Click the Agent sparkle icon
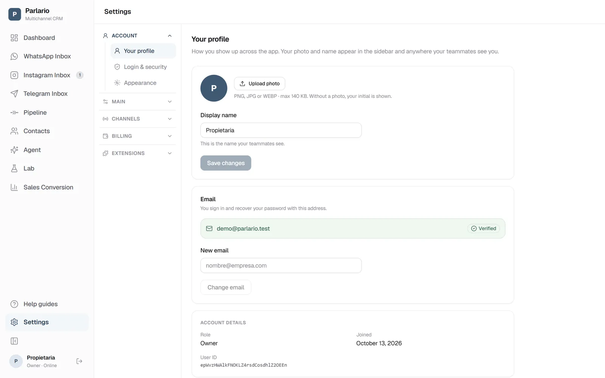Screen dimensions: 605x378 click(x=14, y=150)
